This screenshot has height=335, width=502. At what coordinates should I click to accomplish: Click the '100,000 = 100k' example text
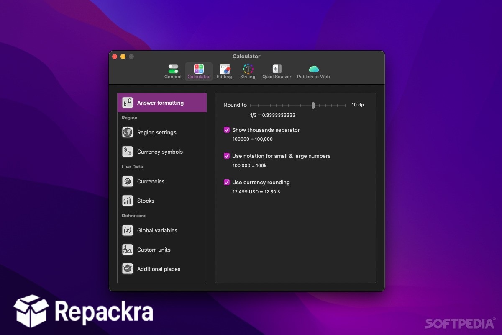coord(250,165)
